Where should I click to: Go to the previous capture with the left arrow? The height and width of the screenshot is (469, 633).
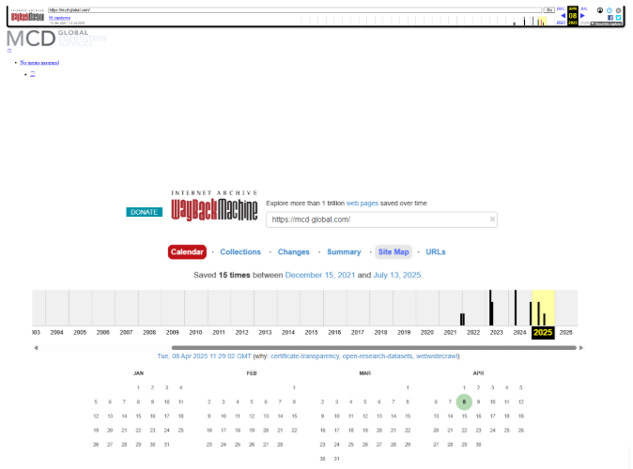564,16
